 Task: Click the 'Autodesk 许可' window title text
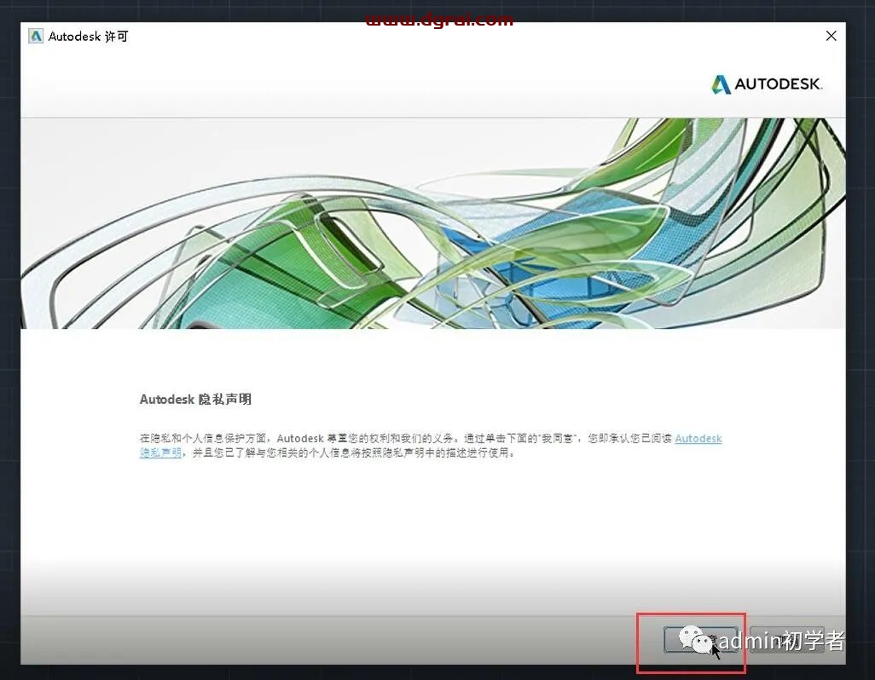pos(88,37)
